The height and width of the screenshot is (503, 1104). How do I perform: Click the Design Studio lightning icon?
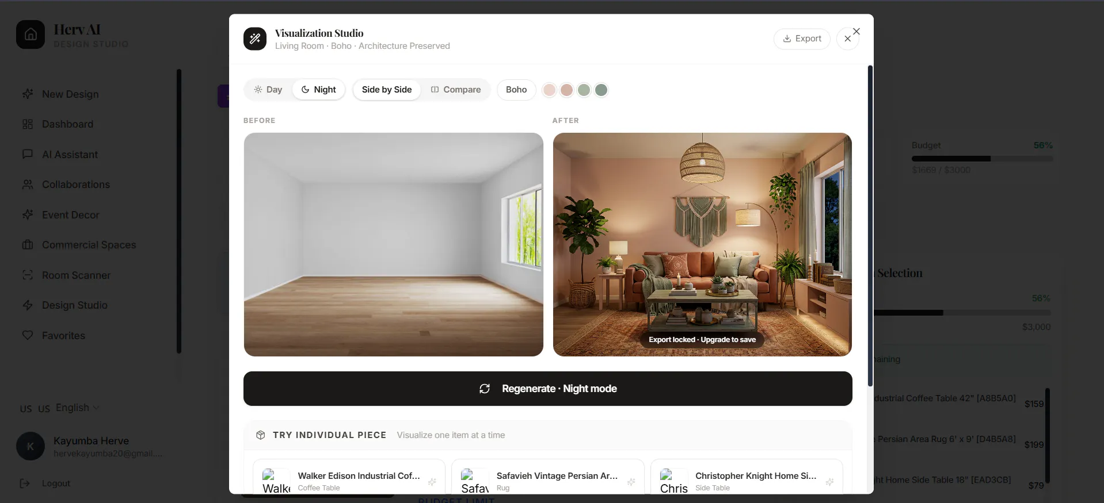[28, 305]
